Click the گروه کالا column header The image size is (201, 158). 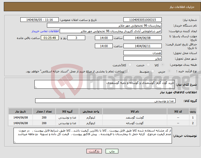[67, 111]
